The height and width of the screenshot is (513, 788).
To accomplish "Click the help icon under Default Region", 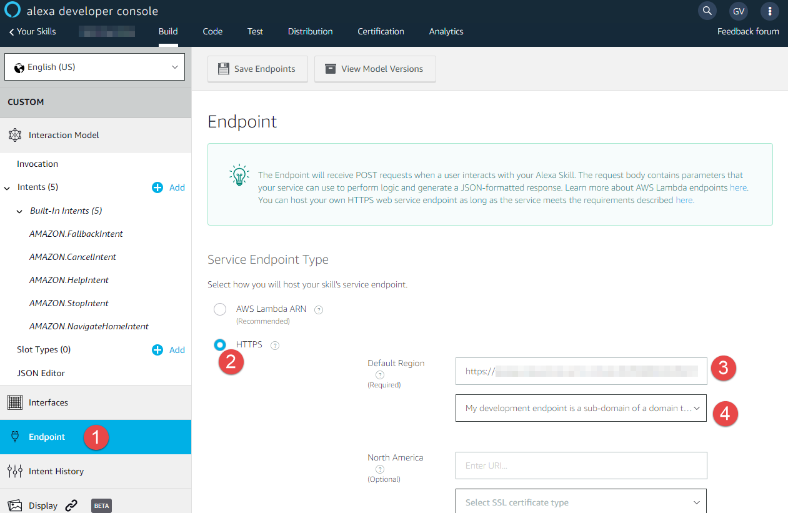I will [x=380, y=375].
